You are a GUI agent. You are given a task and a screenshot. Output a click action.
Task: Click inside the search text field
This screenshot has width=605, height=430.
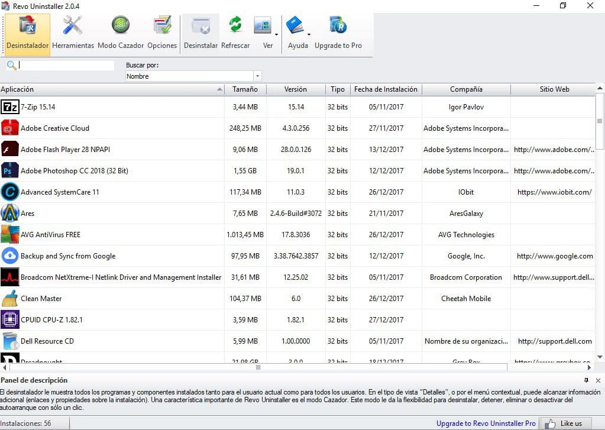(66, 65)
